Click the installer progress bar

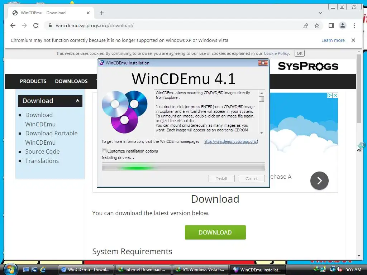pos(183,167)
